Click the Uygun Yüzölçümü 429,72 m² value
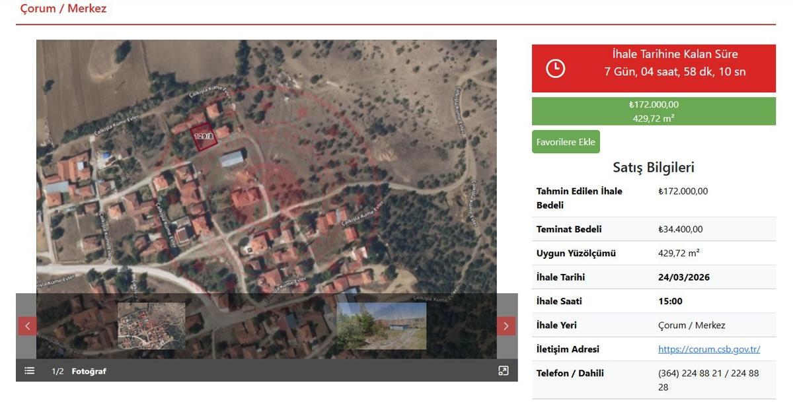Screen dimensions: 793x408 (679, 253)
